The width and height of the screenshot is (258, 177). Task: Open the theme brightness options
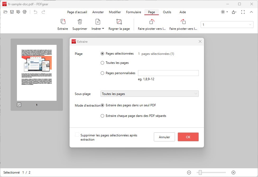click(223, 12)
